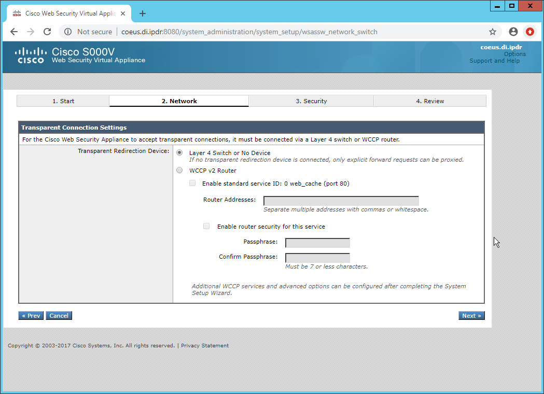Click the red Chrome update icon
Screen dimensions: 544x394
pyautogui.click(x=530, y=32)
